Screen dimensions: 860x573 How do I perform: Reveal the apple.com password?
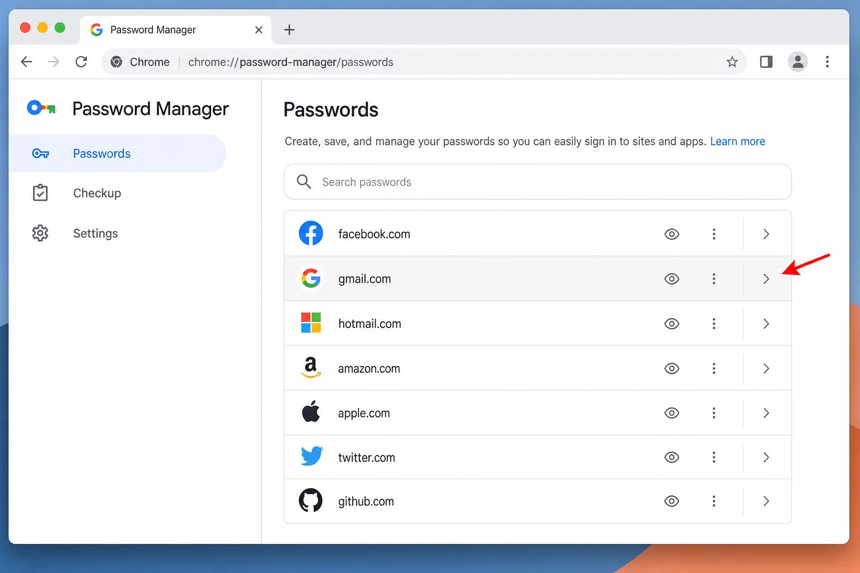click(672, 413)
